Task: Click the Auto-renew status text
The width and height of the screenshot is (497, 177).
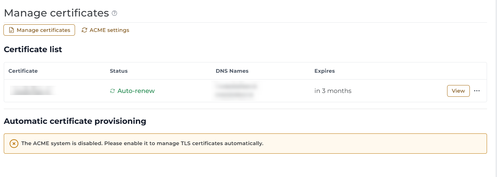Action: pos(136,91)
